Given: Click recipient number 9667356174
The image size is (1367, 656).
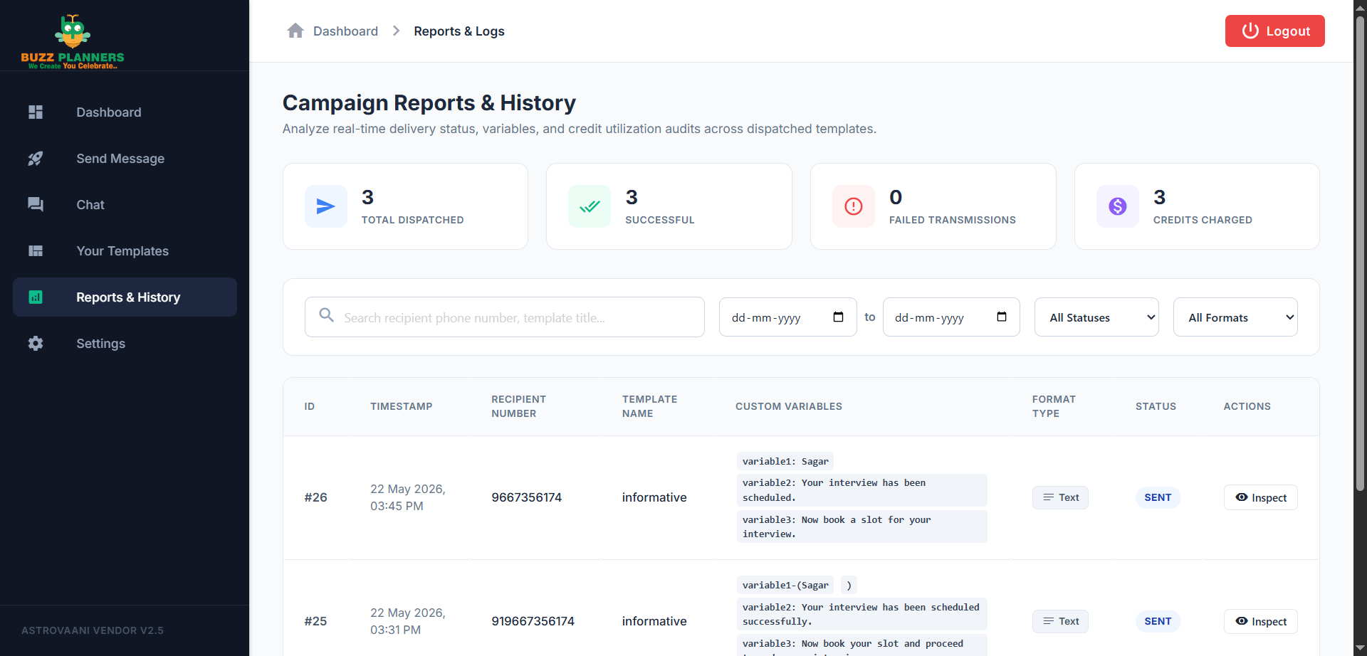Looking at the screenshot, I should coord(527,497).
